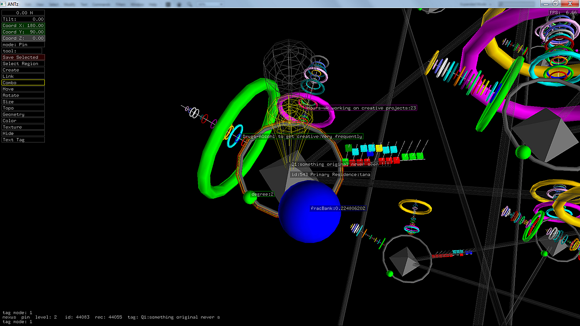Choose the Geometry menu entry
This screenshot has height=326, width=580.
pyautogui.click(x=23, y=115)
